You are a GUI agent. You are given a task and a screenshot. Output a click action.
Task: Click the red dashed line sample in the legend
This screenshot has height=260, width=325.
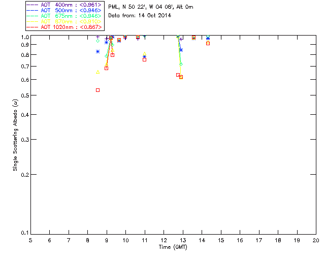(x=32, y=27)
